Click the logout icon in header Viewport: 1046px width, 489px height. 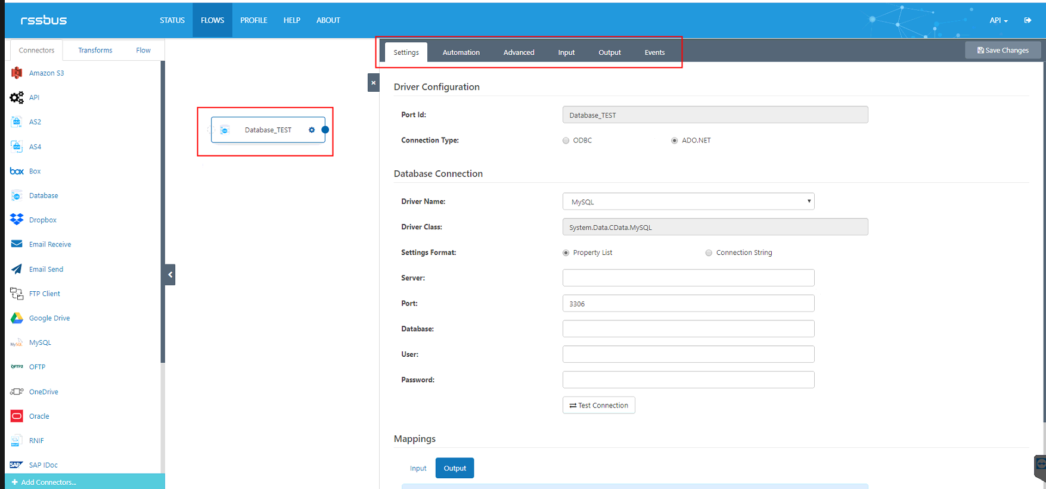coord(1028,20)
